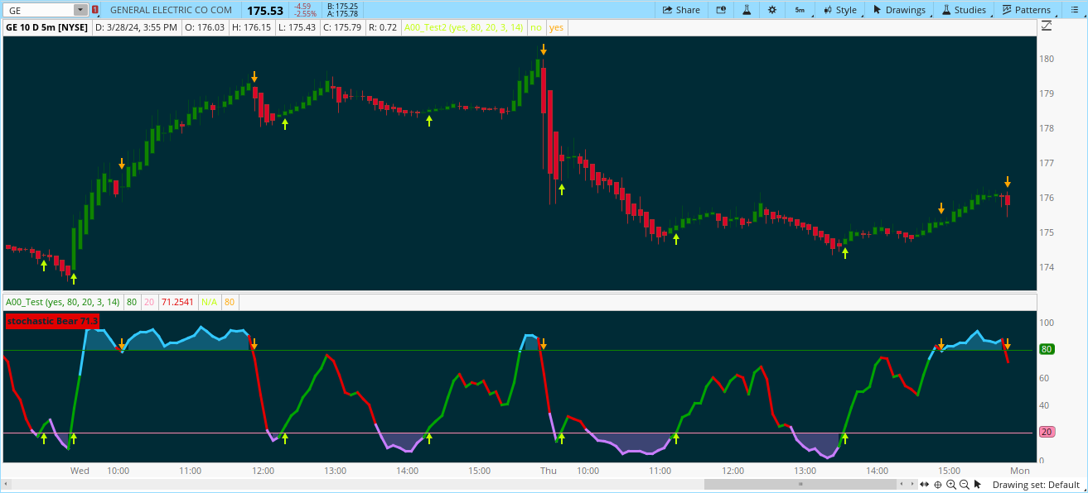Click the expand/compress time axis icon
The image size is (1088, 493).
click(x=925, y=484)
